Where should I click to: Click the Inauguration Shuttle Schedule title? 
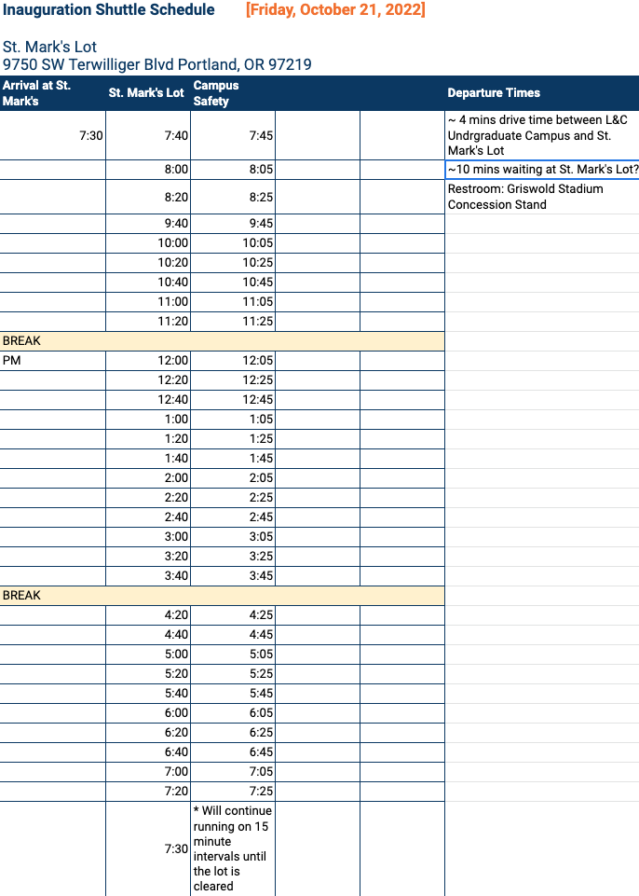click(x=108, y=10)
